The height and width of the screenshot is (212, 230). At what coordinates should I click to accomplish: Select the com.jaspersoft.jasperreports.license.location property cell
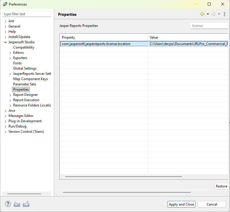pos(104,44)
